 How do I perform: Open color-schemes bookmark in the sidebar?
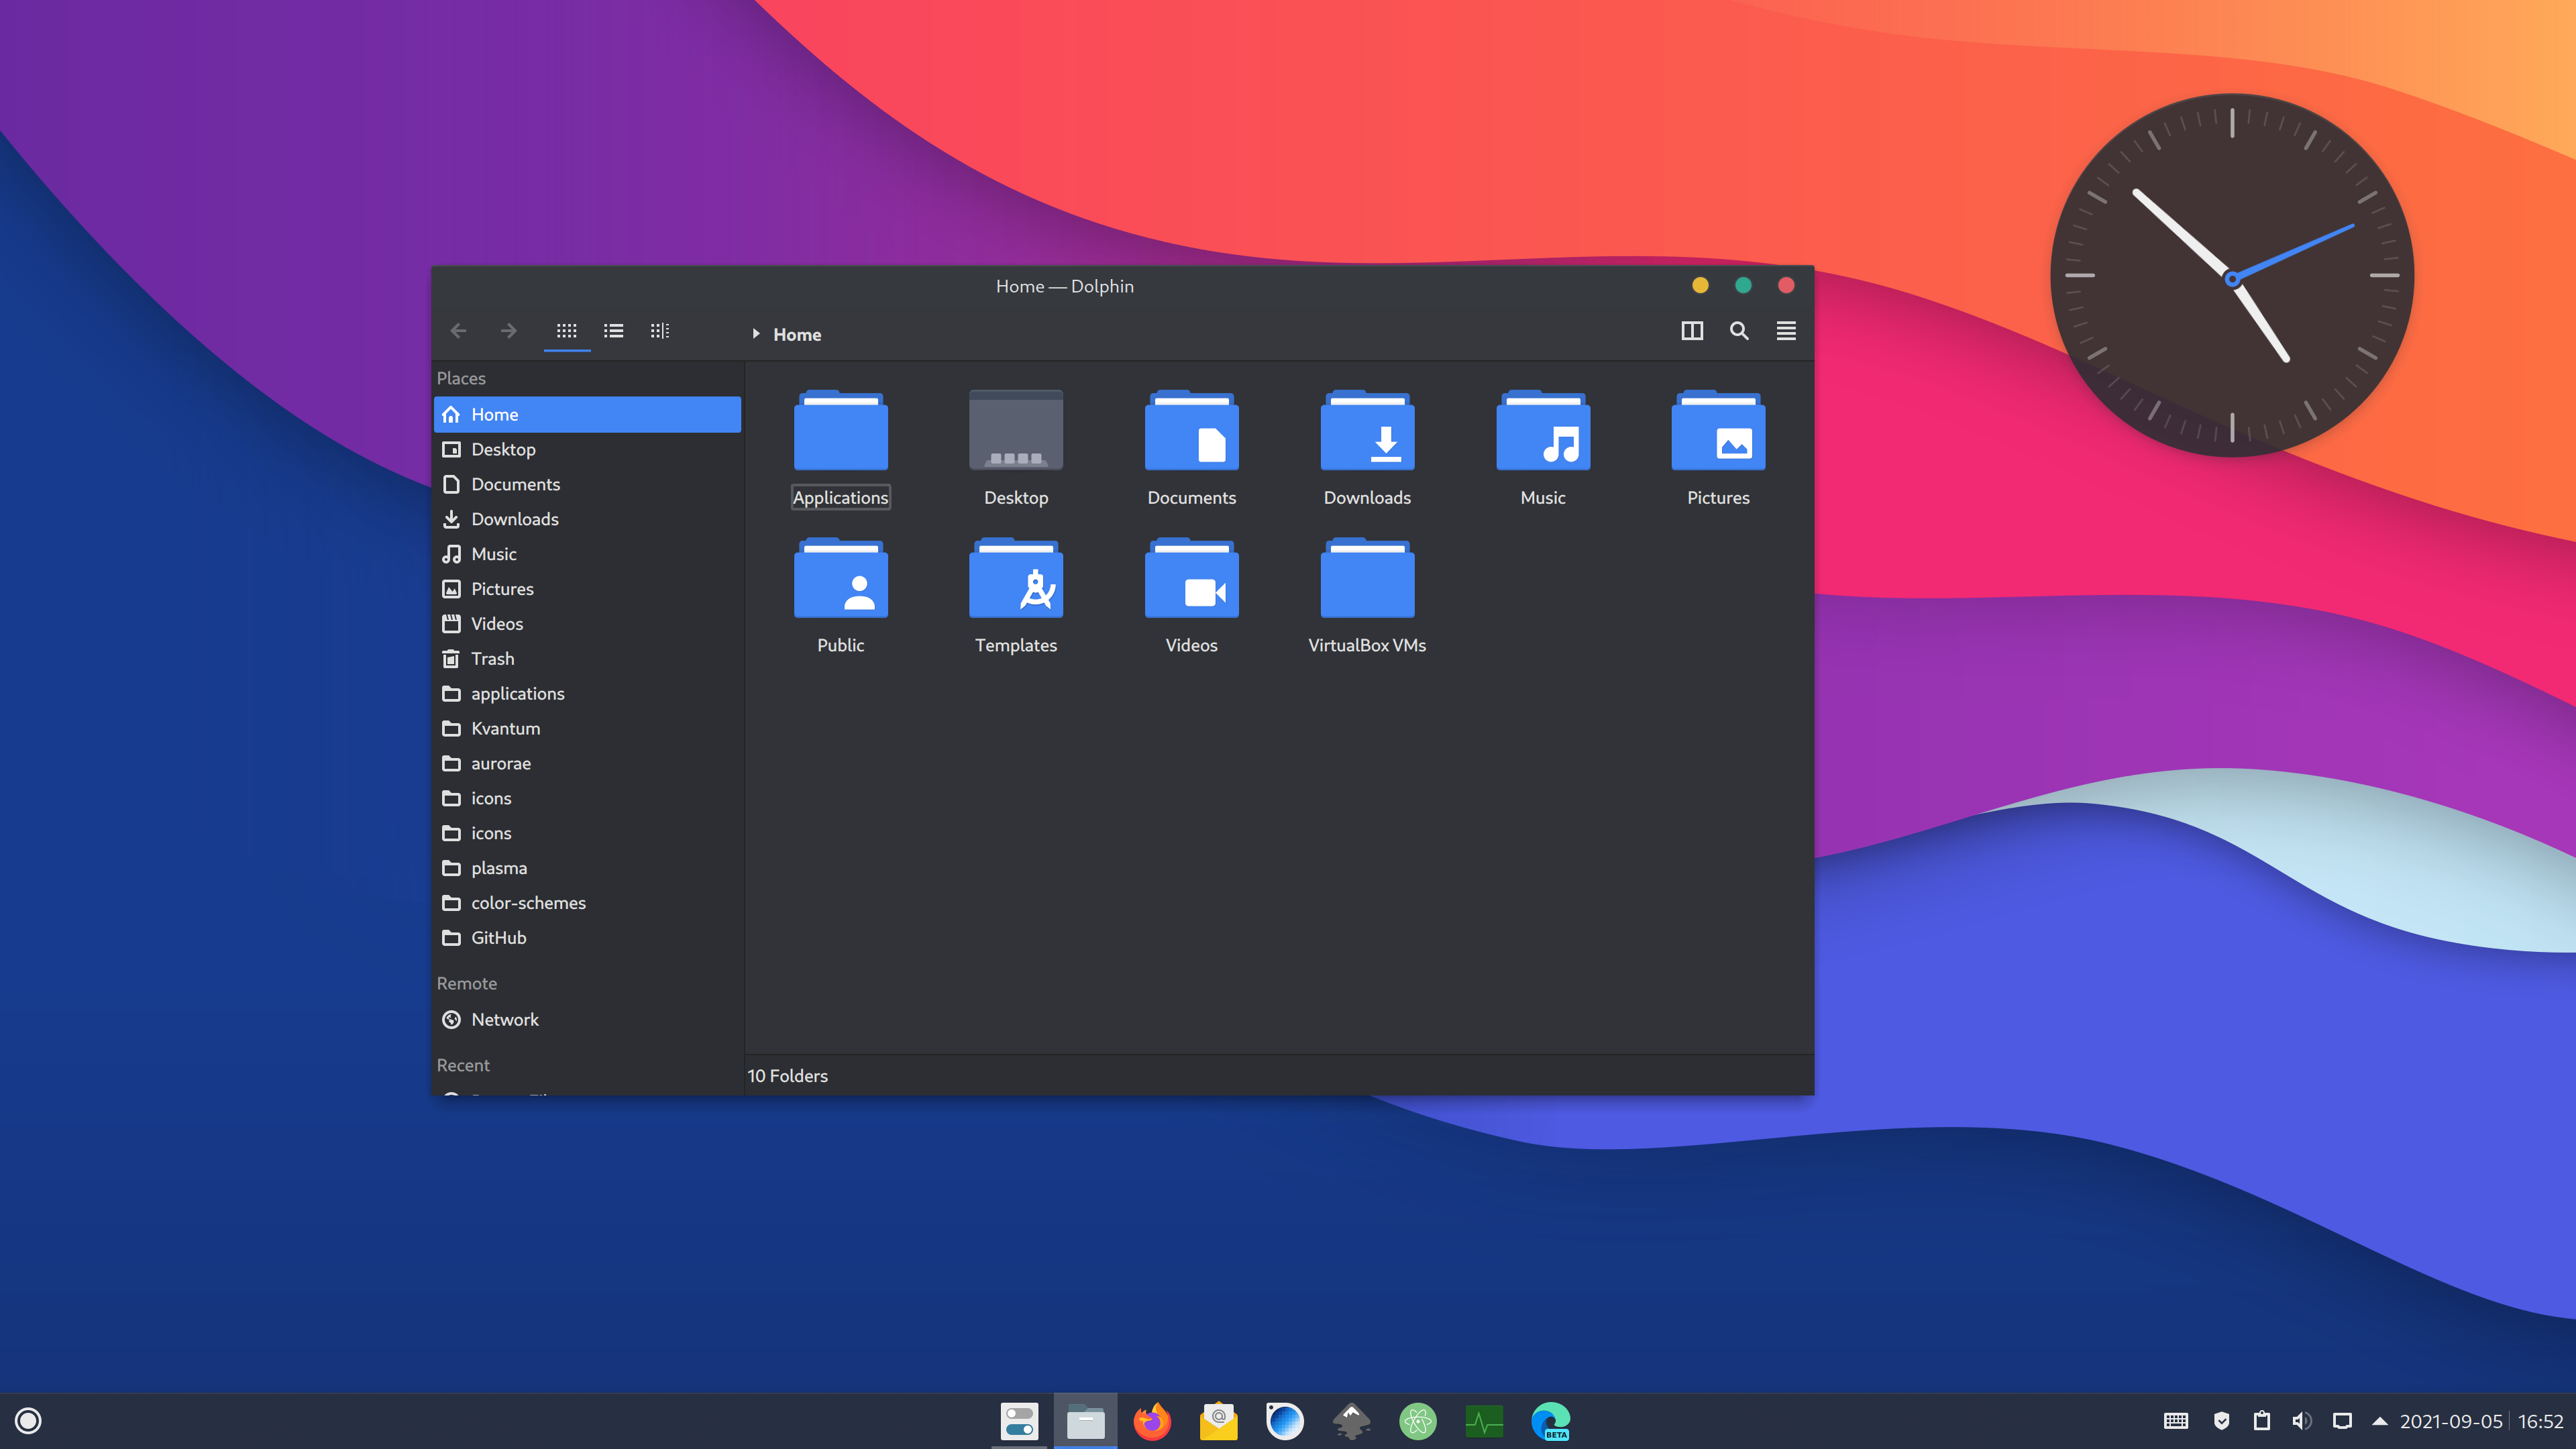588,903
